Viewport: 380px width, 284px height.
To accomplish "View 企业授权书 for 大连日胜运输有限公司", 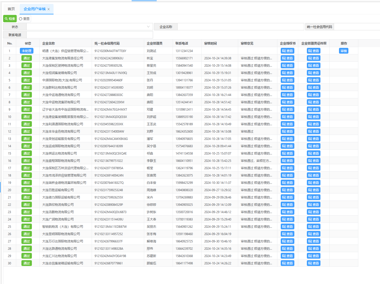I will 288,190.
